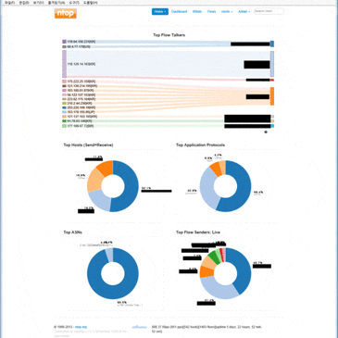Click the 175.223.25.155 host label in the flow chart

[x=81, y=81]
